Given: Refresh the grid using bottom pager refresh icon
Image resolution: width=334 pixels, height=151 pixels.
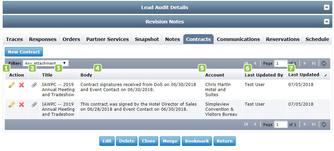Looking at the screenshot, I should point(324,125).
